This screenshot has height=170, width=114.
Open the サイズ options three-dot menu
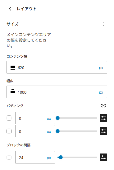click(103, 24)
